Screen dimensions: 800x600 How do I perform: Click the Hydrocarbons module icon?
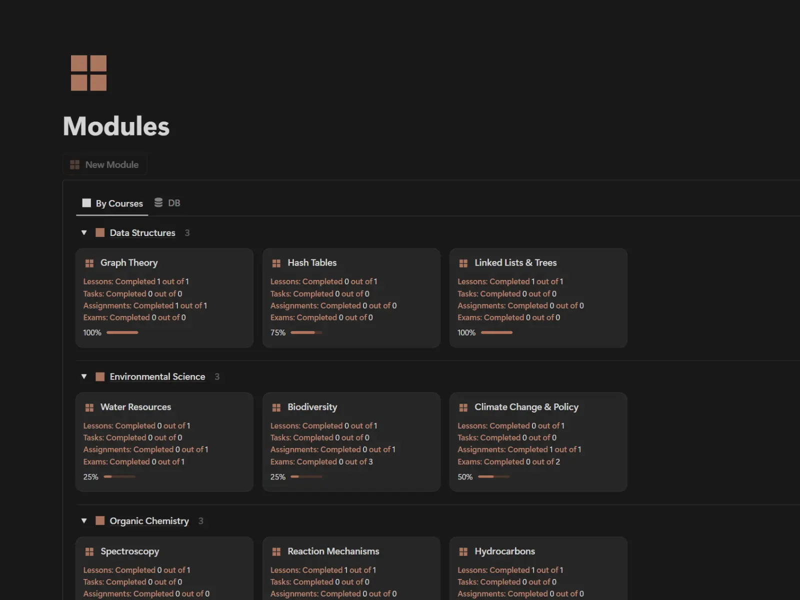click(x=463, y=551)
